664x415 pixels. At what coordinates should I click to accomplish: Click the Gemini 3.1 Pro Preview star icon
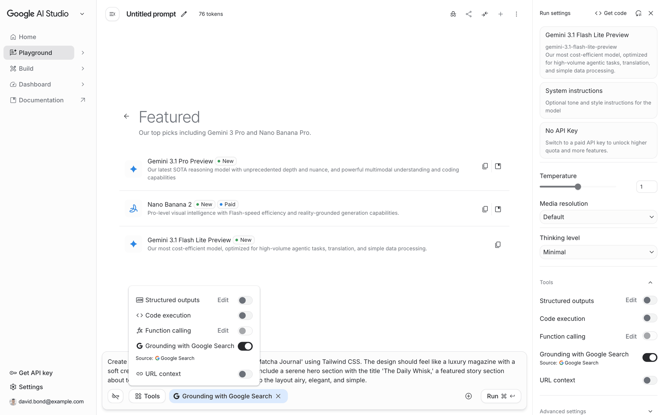tap(133, 169)
